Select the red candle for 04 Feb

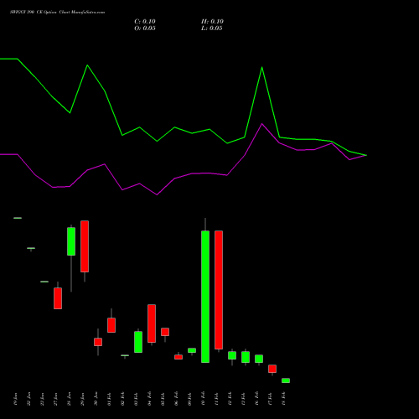pos(152,323)
